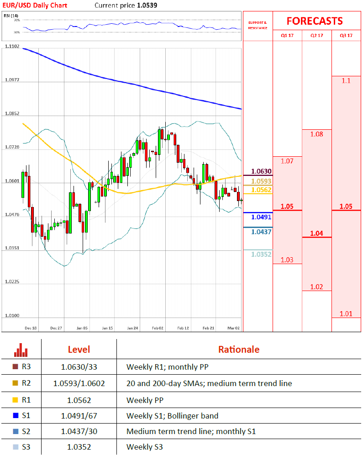
Task: Click the Q2 17 high forecast 1.08
Action: coord(317,134)
